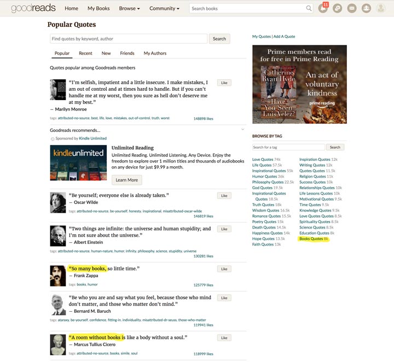Click the Albert Einstein portrait thumbnail
The image size is (394, 362).
pyautogui.click(x=58, y=236)
